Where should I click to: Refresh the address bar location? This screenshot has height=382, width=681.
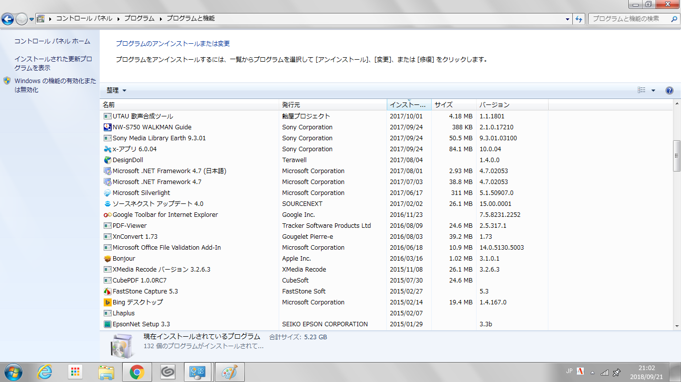click(x=579, y=19)
